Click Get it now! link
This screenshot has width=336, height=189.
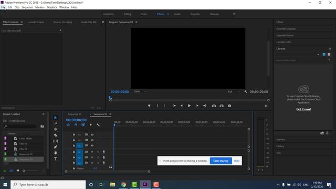[x=303, y=109]
